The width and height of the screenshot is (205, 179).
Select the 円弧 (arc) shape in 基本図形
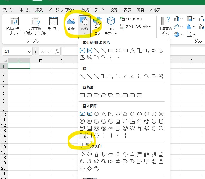pyautogui.click(x=82, y=135)
